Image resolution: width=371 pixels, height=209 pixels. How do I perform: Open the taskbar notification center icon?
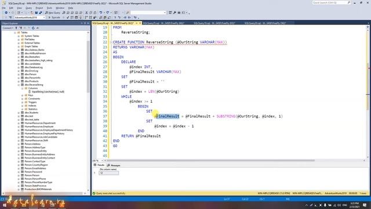(x=365, y=205)
